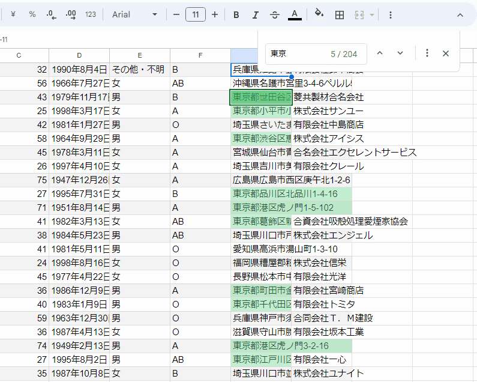The image size is (477, 382).
Task: Open find box more options
Action: coord(427,53)
